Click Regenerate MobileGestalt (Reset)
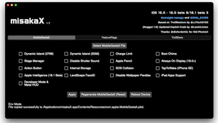 coord(103,95)
